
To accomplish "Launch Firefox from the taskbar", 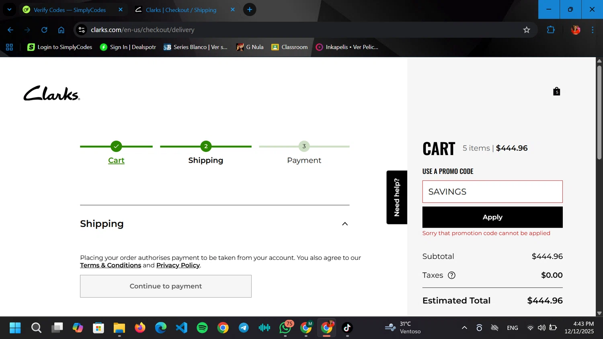I will [x=140, y=328].
